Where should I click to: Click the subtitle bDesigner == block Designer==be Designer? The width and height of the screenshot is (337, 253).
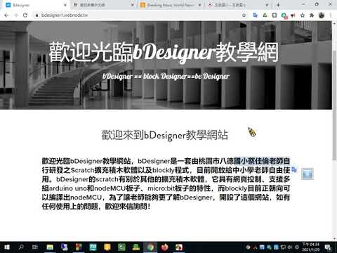(166, 76)
